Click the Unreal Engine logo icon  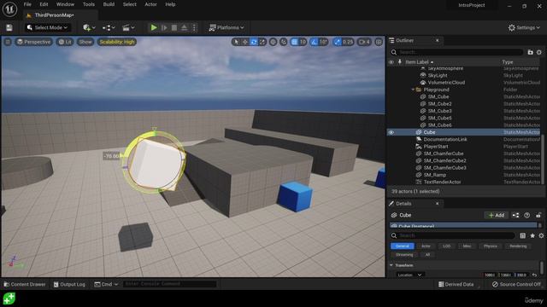point(9,9)
